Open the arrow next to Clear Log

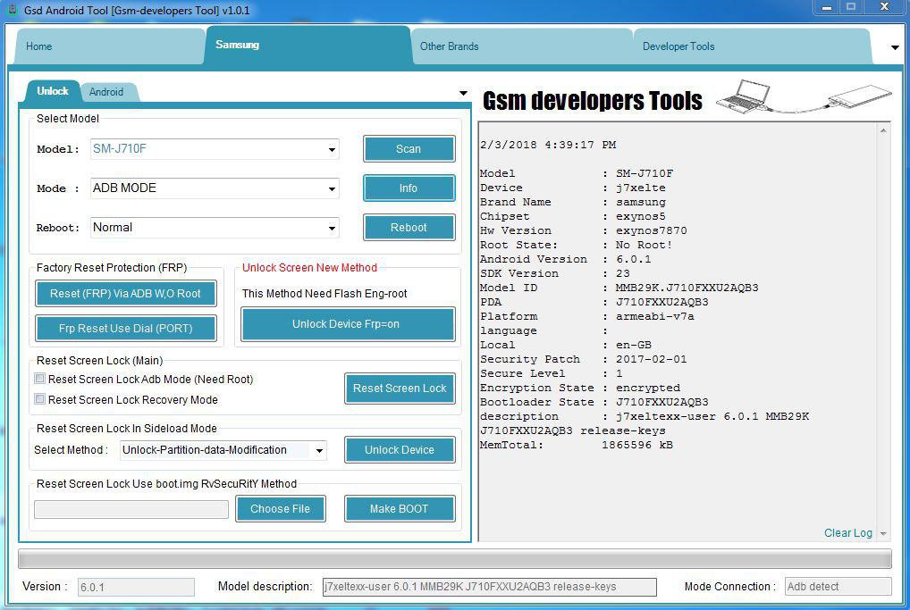(883, 533)
